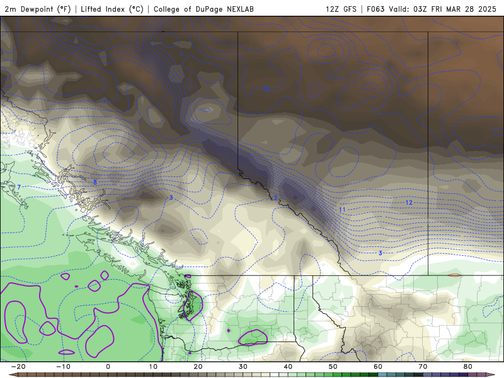The height and width of the screenshot is (378, 504).
Task: Click the colorbar tick label "60"
Action: point(378,367)
